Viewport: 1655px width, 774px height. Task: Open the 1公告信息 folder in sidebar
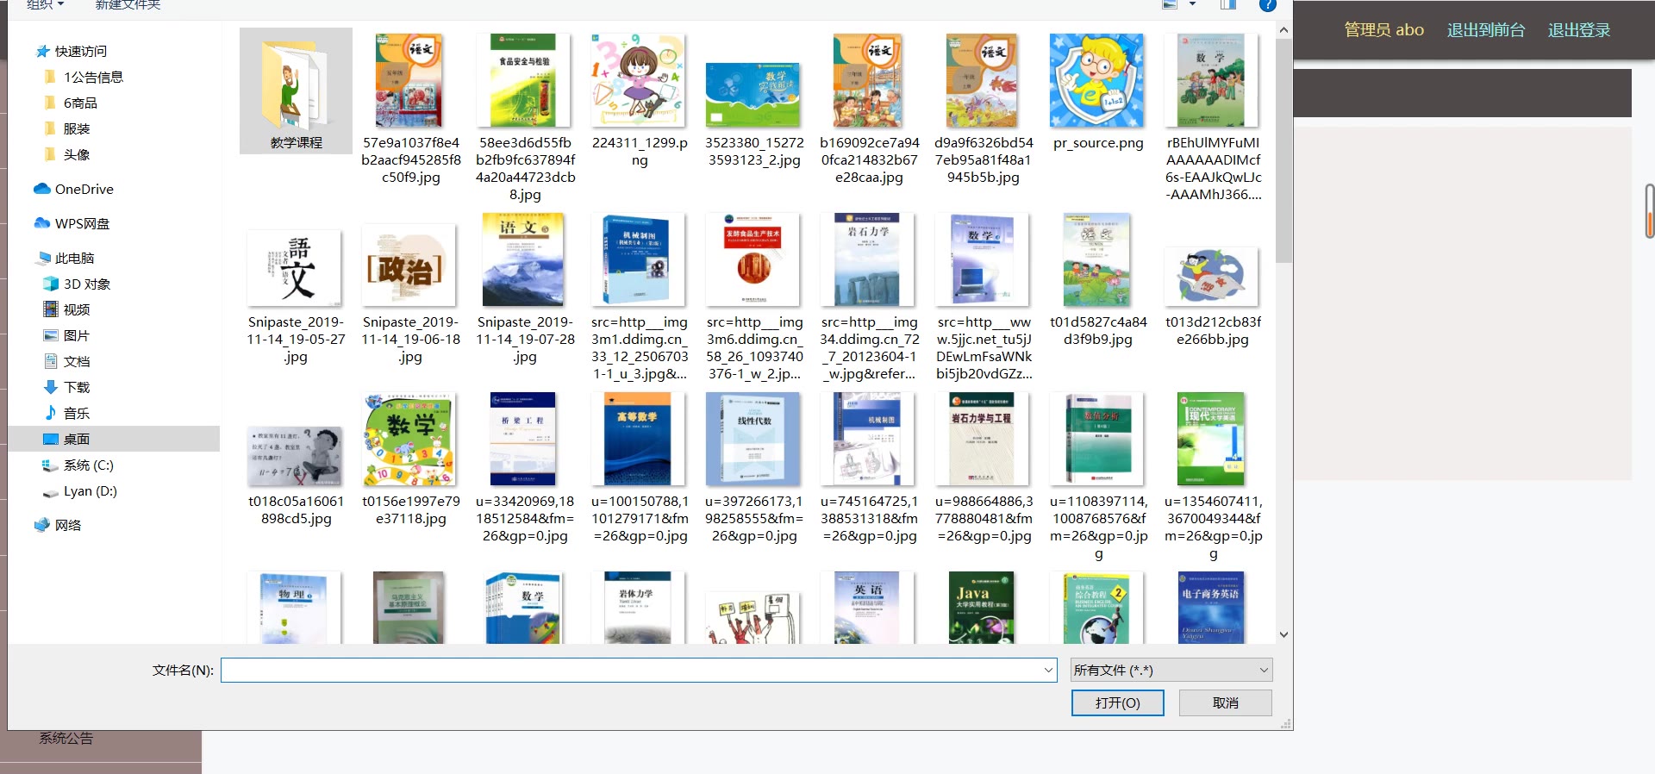point(93,77)
